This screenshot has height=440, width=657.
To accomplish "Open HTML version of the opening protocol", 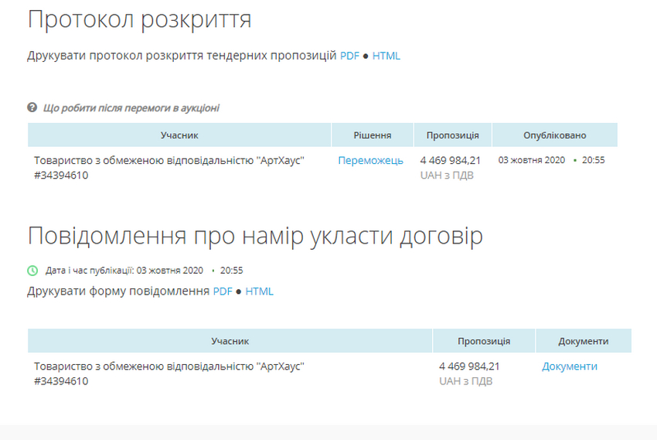I will click(x=386, y=56).
